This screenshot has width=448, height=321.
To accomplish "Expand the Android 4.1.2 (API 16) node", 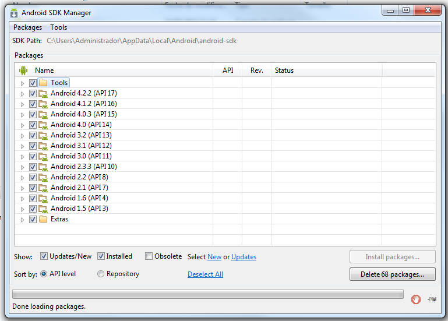I will [22, 104].
